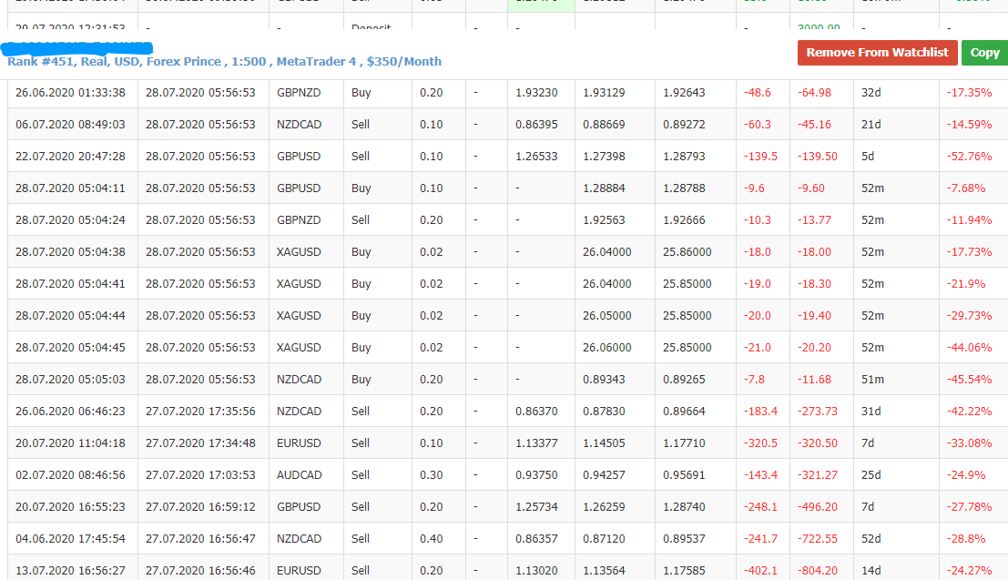Select open time 28.07.2020 05:04:24

click(x=70, y=220)
